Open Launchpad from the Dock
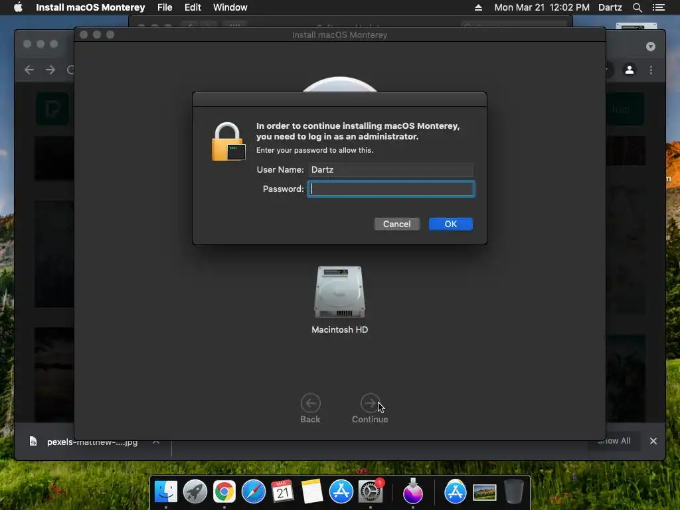Image resolution: width=680 pixels, height=510 pixels. [x=195, y=492]
